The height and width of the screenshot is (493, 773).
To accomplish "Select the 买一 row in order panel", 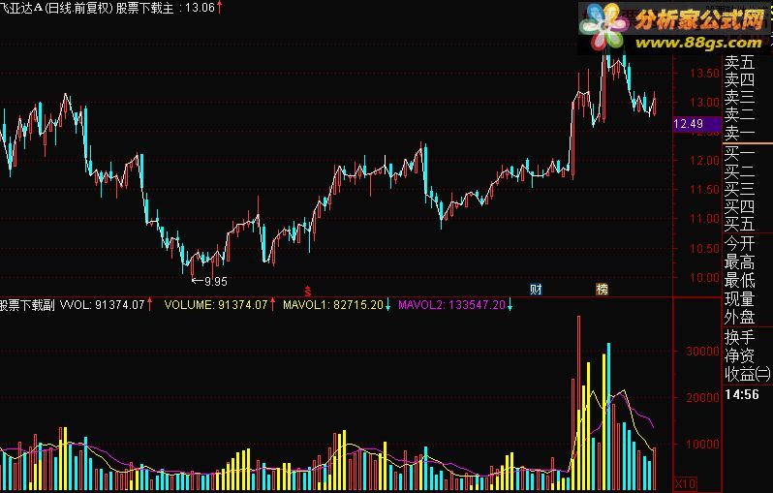I will click(x=739, y=154).
